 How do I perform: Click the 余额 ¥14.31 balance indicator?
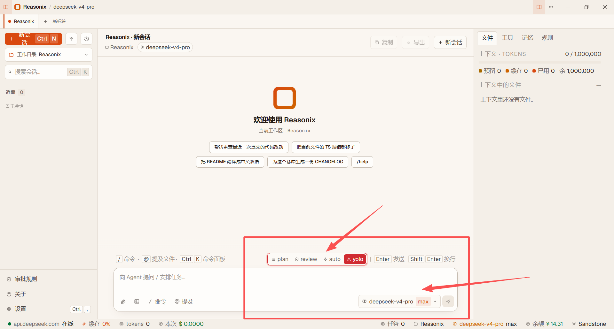pyautogui.click(x=545, y=324)
